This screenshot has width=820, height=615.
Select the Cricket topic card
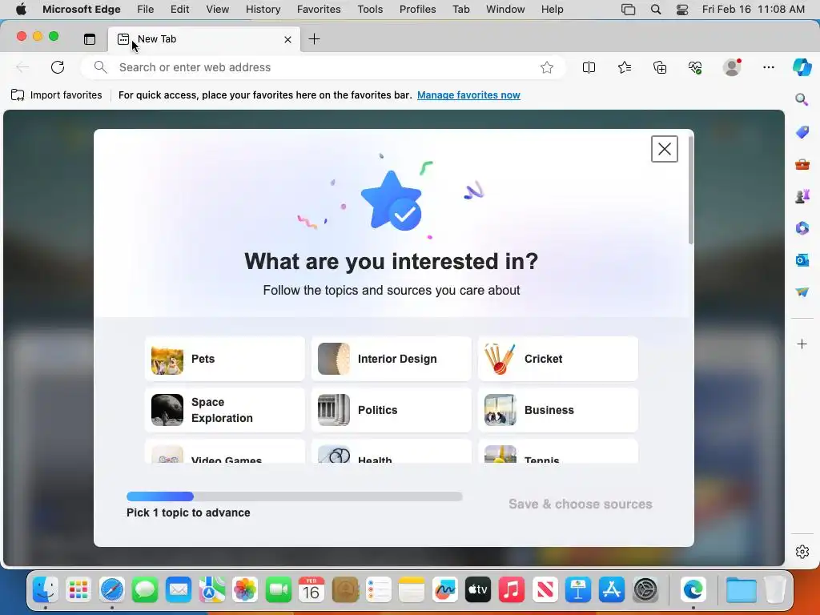558,359
